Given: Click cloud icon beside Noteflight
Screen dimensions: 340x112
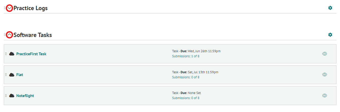Looking at the screenshot, I should (12, 96).
